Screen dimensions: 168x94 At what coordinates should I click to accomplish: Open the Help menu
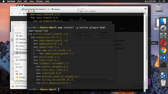(x=47, y=1)
